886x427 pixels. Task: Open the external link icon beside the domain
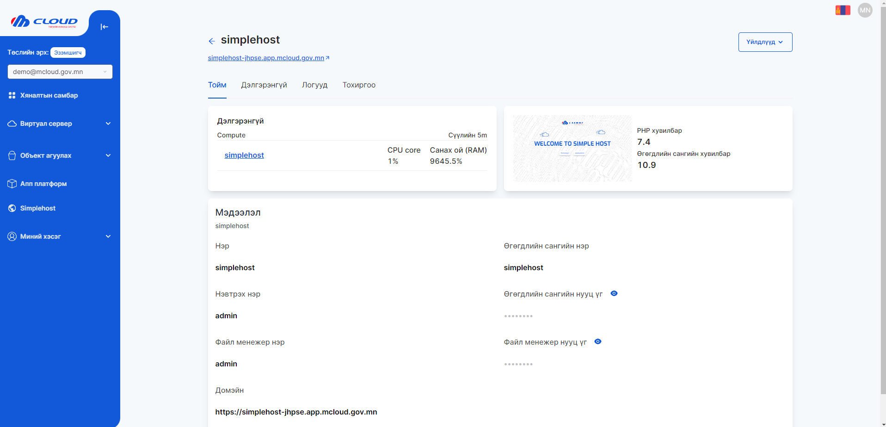pos(328,57)
